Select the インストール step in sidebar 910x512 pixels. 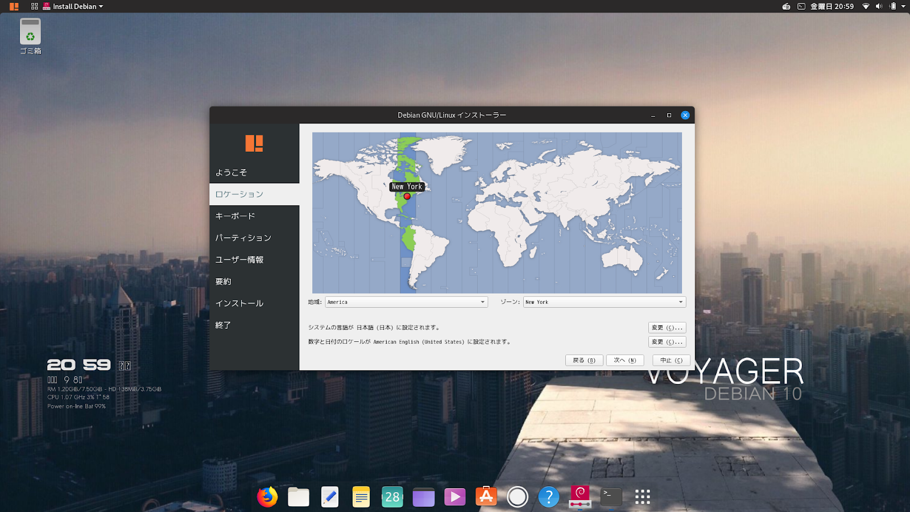click(x=254, y=303)
